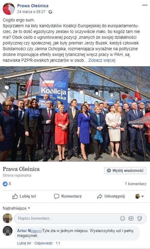The width and height of the screenshot is (150, 249).
Task: Like the post with Lubię to!
Action: pyautogui.click(x=24, y=196)
